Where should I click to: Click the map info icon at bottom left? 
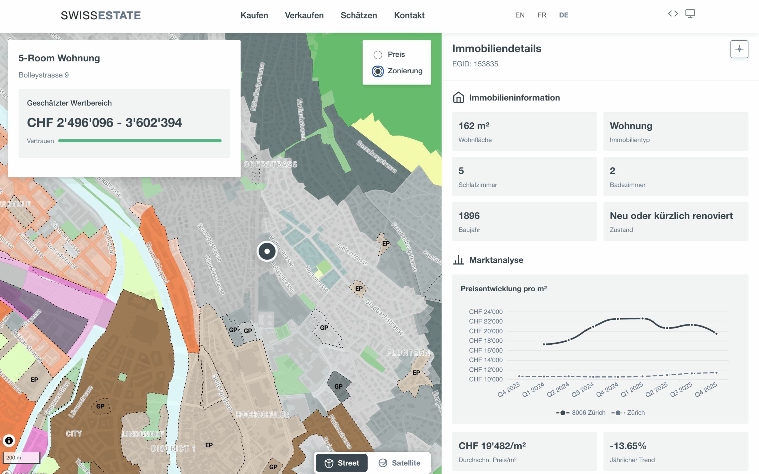click(9, 440)
